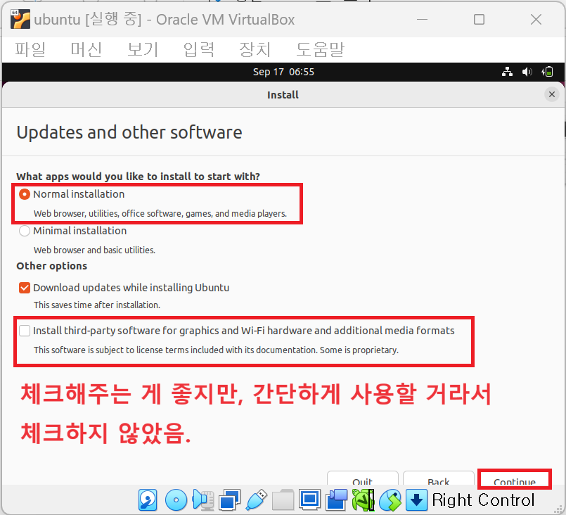The image size is (566, 515).
Task: Click the license terms description under third-party option
Action: tap(217, 350)
